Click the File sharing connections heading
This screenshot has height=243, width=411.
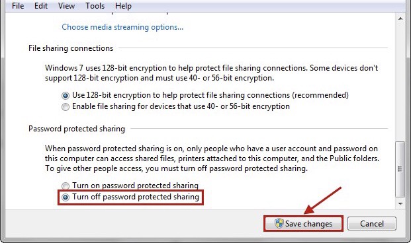pos(71,48)
